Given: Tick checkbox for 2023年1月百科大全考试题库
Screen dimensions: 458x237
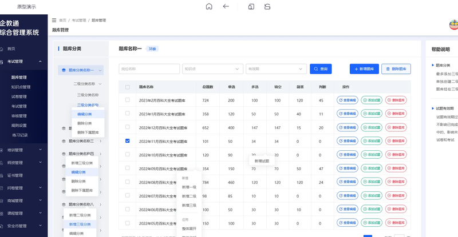Looking at the screenshot, I should [127, 113].
